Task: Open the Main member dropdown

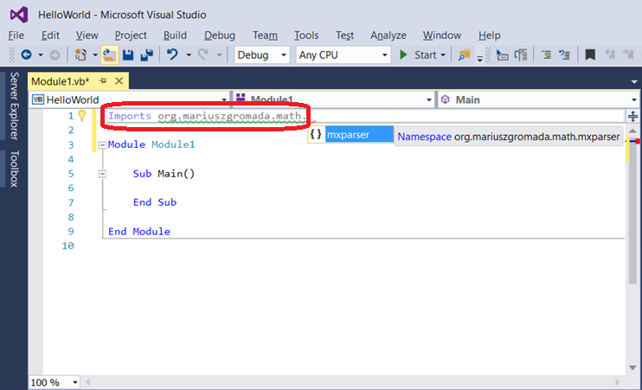Action: (x=538, y=99)
